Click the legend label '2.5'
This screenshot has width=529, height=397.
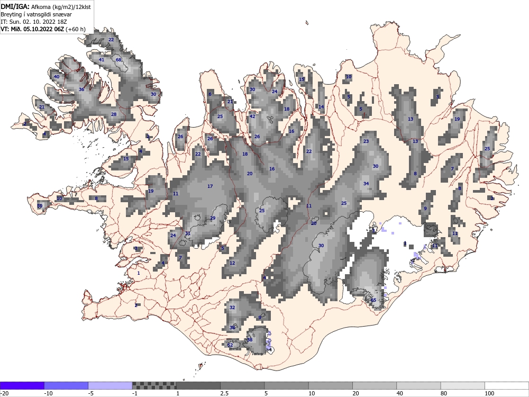point(224,393)
